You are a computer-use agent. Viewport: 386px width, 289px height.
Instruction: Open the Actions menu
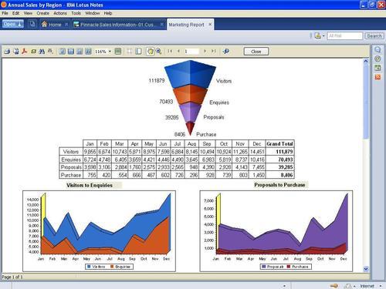(x=60, y=13)
